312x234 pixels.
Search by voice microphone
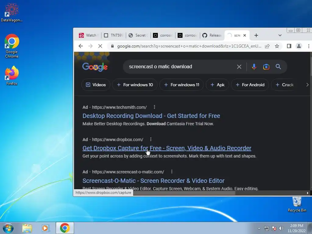(254, 67)
